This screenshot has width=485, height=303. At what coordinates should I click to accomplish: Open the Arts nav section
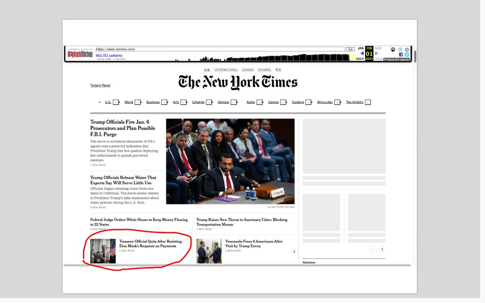tap(176, 102)
